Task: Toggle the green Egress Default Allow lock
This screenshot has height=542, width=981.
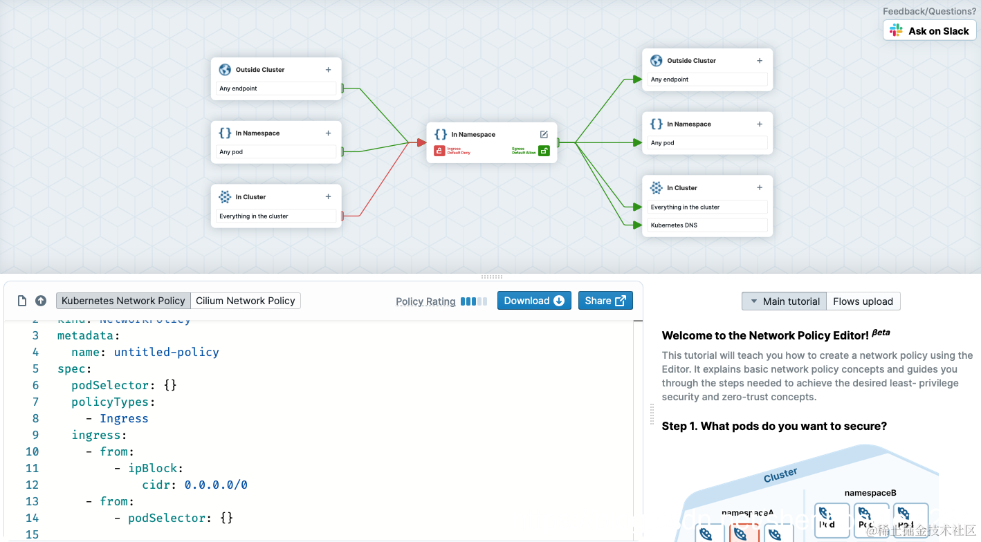Action: (x=544, y=151)
